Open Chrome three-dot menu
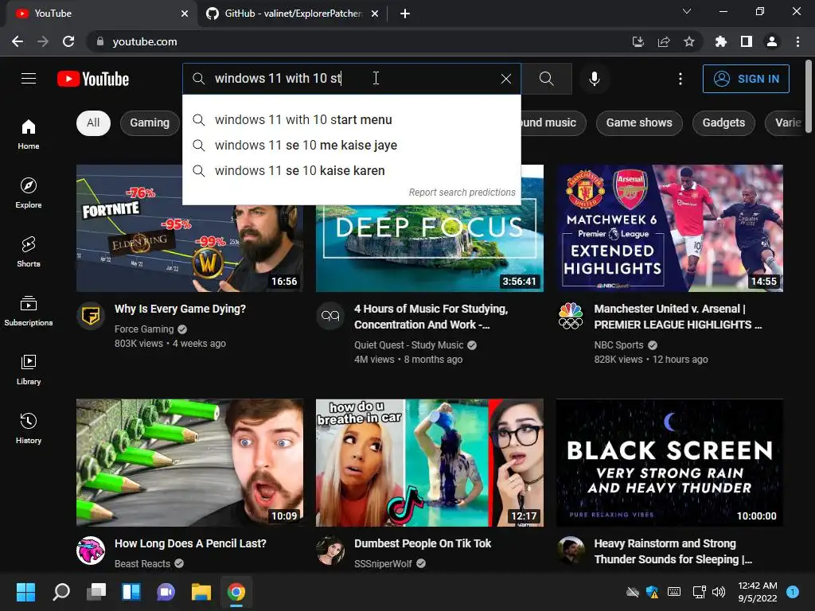This screenshot has width=815, height=611. point(797,41)
